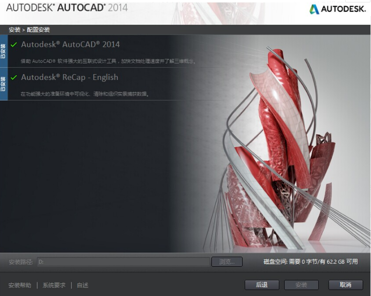Select the Autodesk® ReCap - English product title
This screenshot has width=371, height=296.
tap(69, 78)
